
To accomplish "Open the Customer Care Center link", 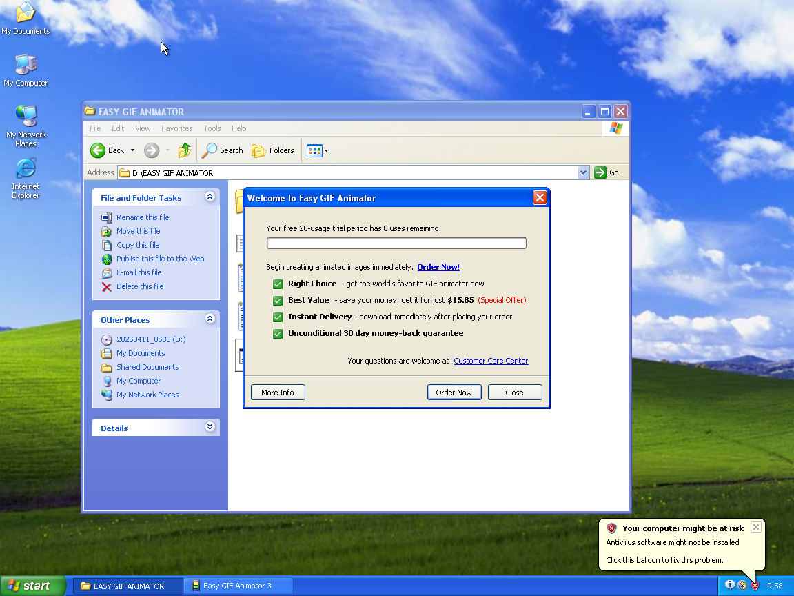I will click(x=491, y=361).
